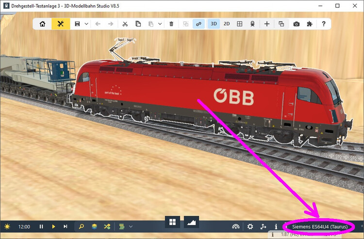The width and height of the screenshot is (364, 239).
Task: Open the green list events icon
Action: point(122,226)
